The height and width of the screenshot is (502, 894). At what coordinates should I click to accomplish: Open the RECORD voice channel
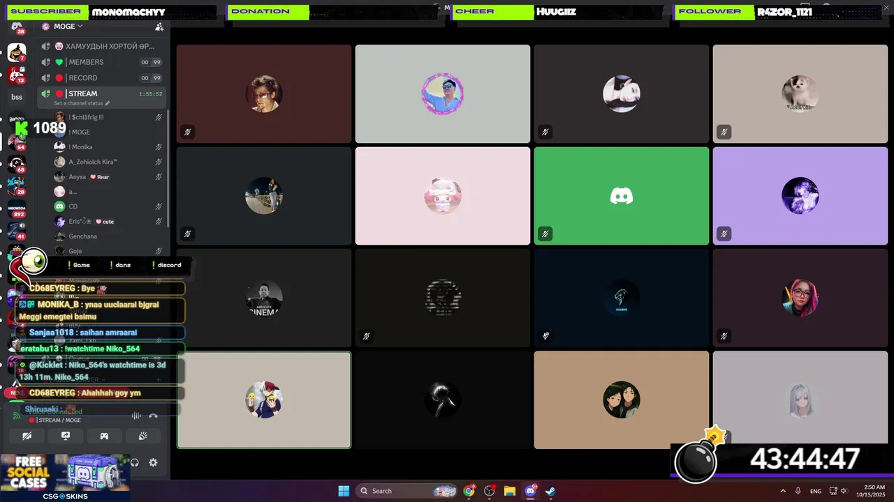pyautogui.click(x=101, y=78)
